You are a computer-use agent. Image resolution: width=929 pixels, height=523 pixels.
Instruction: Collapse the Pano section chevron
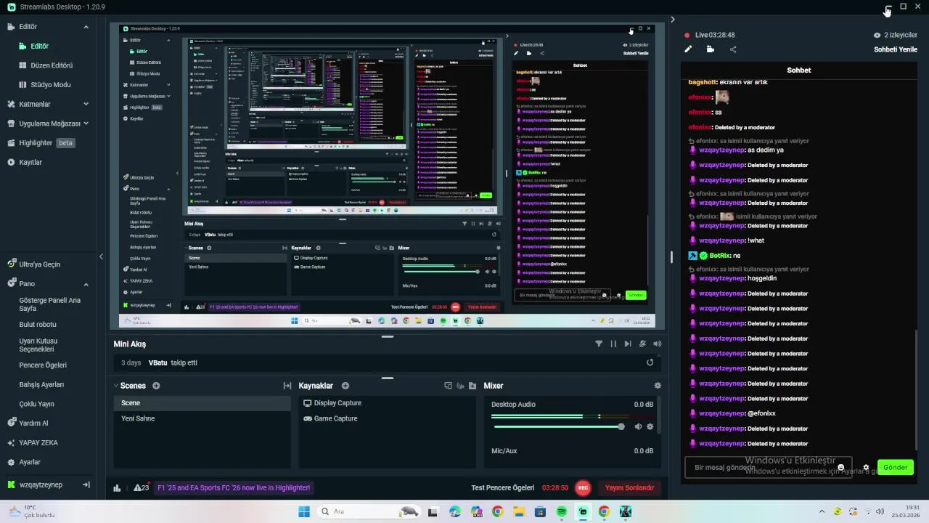(86, 284)
